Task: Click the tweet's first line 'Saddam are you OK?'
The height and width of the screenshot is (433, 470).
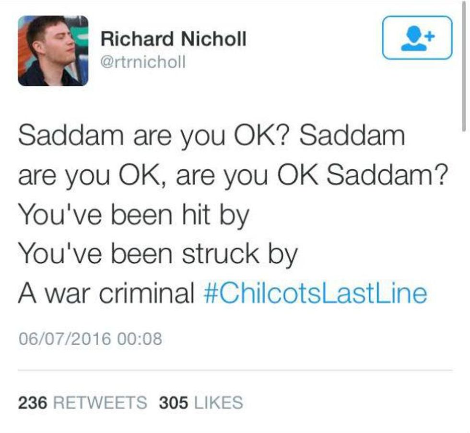Action: tap(153, 136)
